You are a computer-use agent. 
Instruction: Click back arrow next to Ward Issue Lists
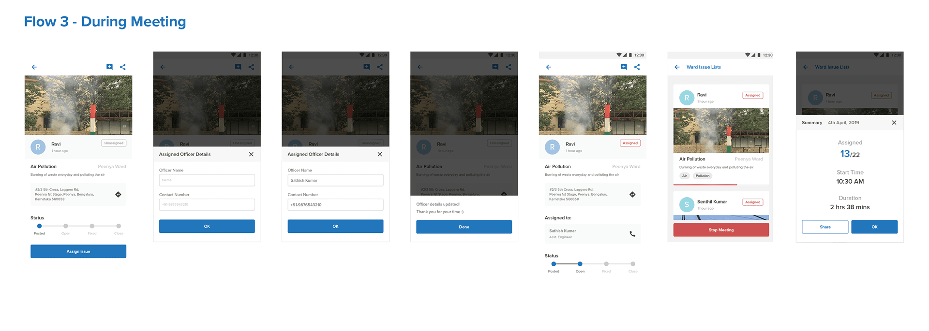coord(677,67)
